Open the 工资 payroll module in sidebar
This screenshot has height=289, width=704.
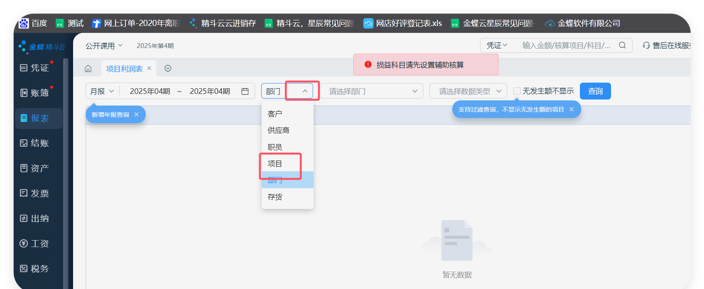coord(35,244)
